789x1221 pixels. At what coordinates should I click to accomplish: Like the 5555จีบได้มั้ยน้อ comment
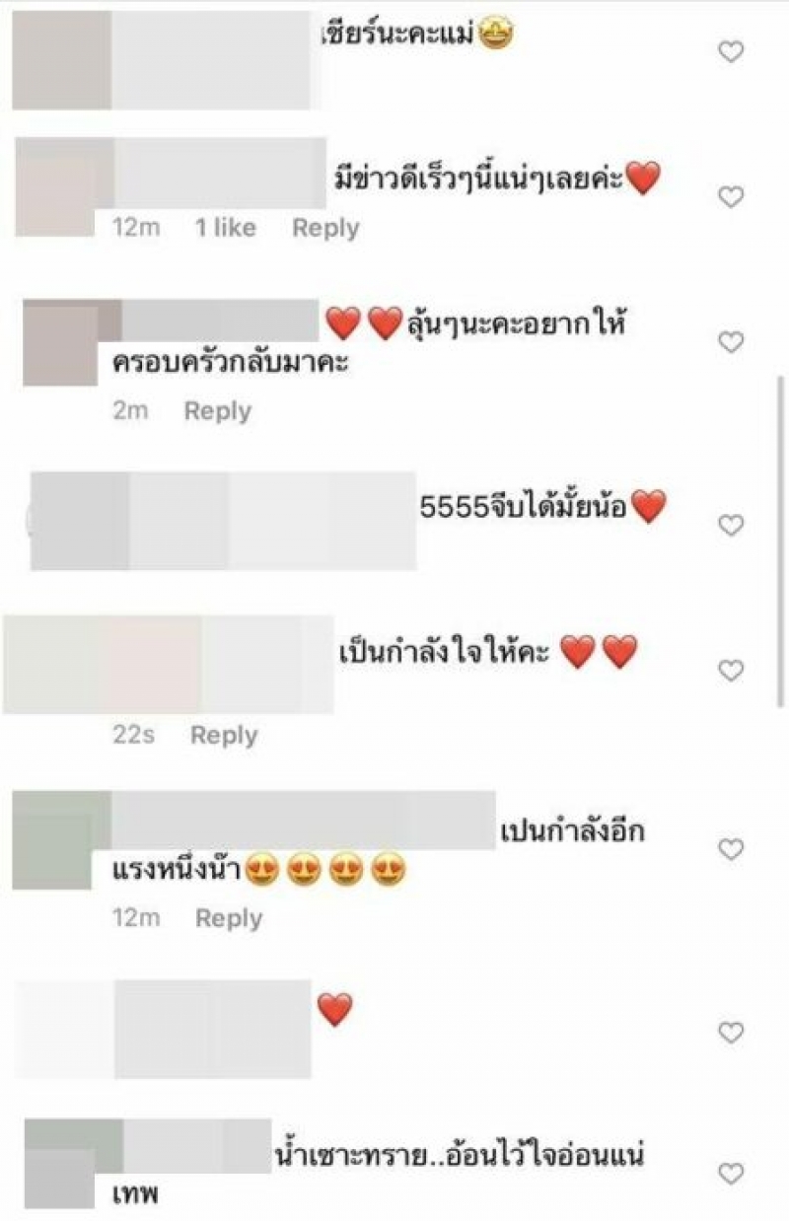pos(731,526)
